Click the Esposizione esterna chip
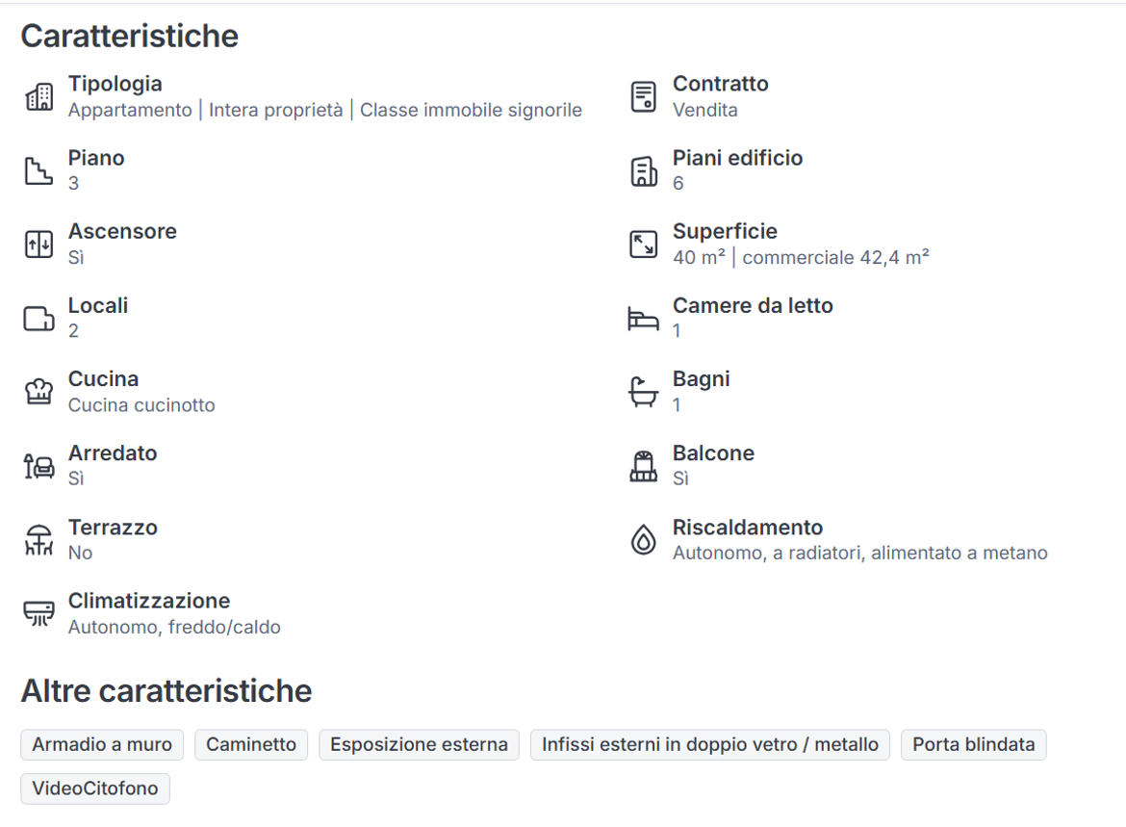The width and height of the screenshot is (1126, 827). point(419,744)
